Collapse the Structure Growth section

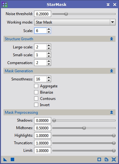(x=111, y=39)
